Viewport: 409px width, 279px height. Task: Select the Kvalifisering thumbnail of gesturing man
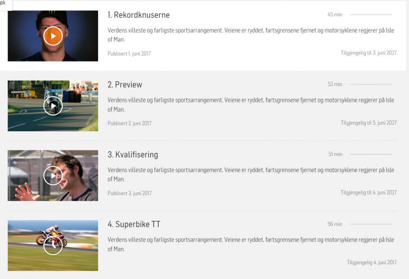tap(53, 175)
